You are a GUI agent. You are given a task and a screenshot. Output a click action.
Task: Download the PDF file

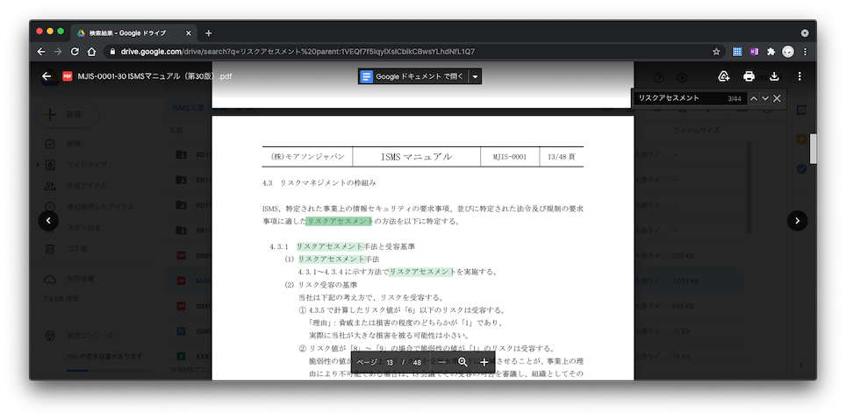point(774,76)
